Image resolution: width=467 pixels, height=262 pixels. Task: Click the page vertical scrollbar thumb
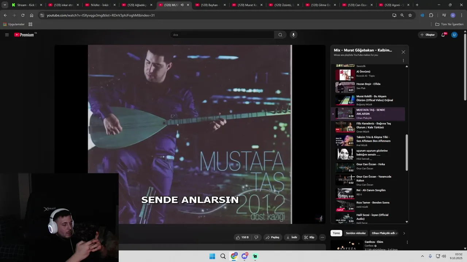465,67
